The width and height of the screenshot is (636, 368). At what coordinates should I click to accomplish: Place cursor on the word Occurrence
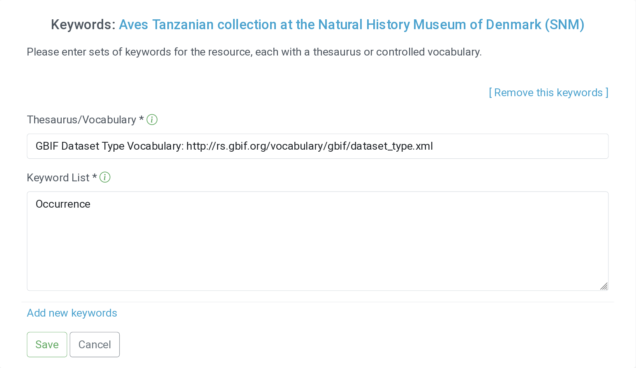coord(63,204)
